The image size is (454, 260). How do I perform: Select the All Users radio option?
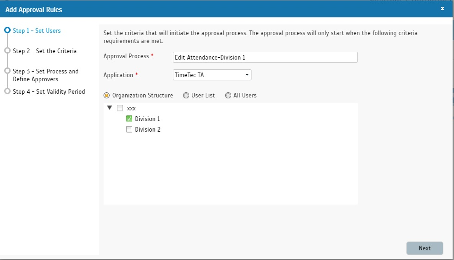coord(228,96)
